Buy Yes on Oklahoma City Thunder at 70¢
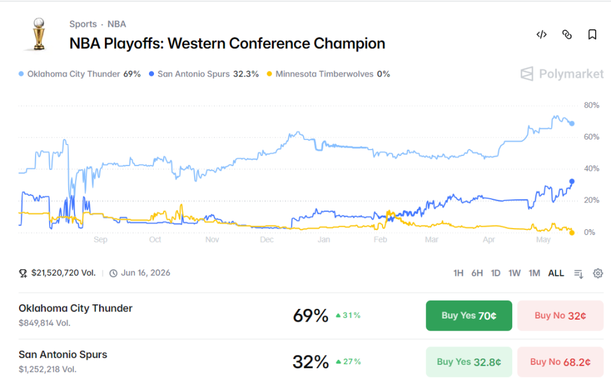 pos(469,316)
